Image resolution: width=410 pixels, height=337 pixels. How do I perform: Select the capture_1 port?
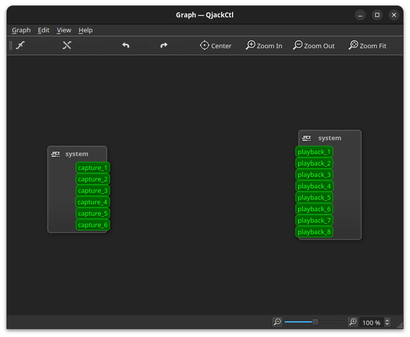[x=93, y=168]
